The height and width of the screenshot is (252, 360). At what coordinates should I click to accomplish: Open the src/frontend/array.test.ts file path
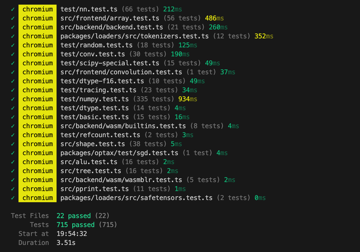click(110, 18)
